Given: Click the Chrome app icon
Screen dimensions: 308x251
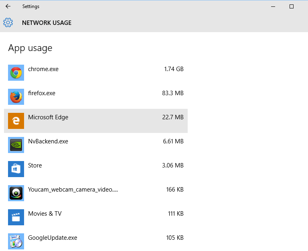Looking at the screenshot, I should pos(16,73).
